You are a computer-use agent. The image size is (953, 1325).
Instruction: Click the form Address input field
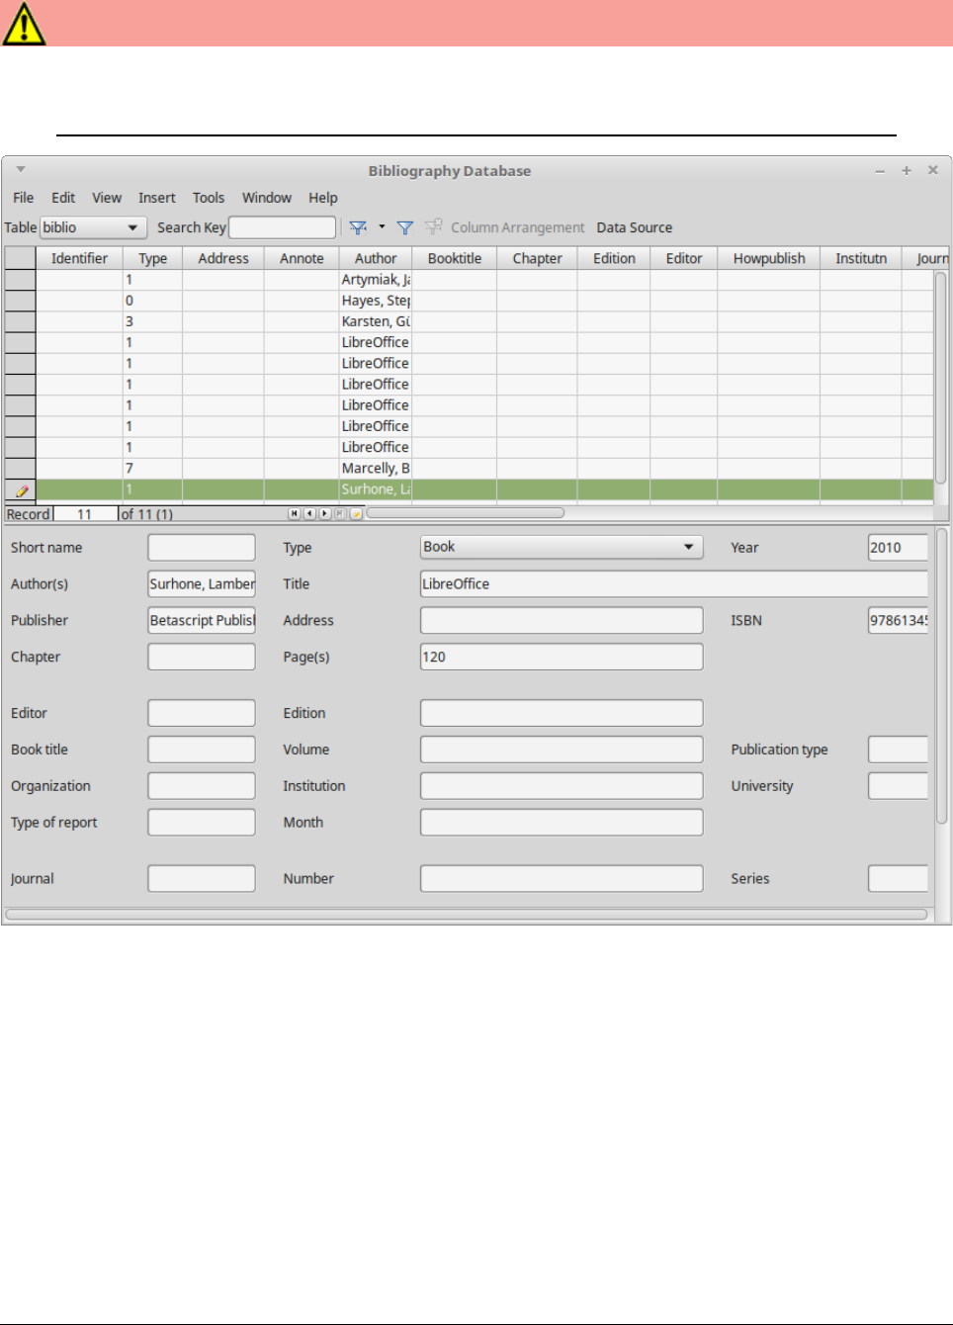point(562,621)
